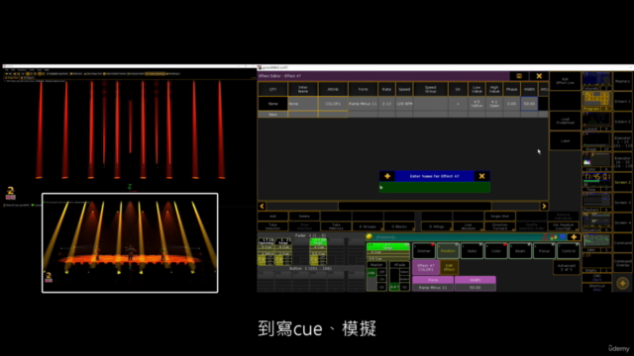Open the Sequence view thumbnail
This screenshot has height=356, width=634.
click(596, 222)
